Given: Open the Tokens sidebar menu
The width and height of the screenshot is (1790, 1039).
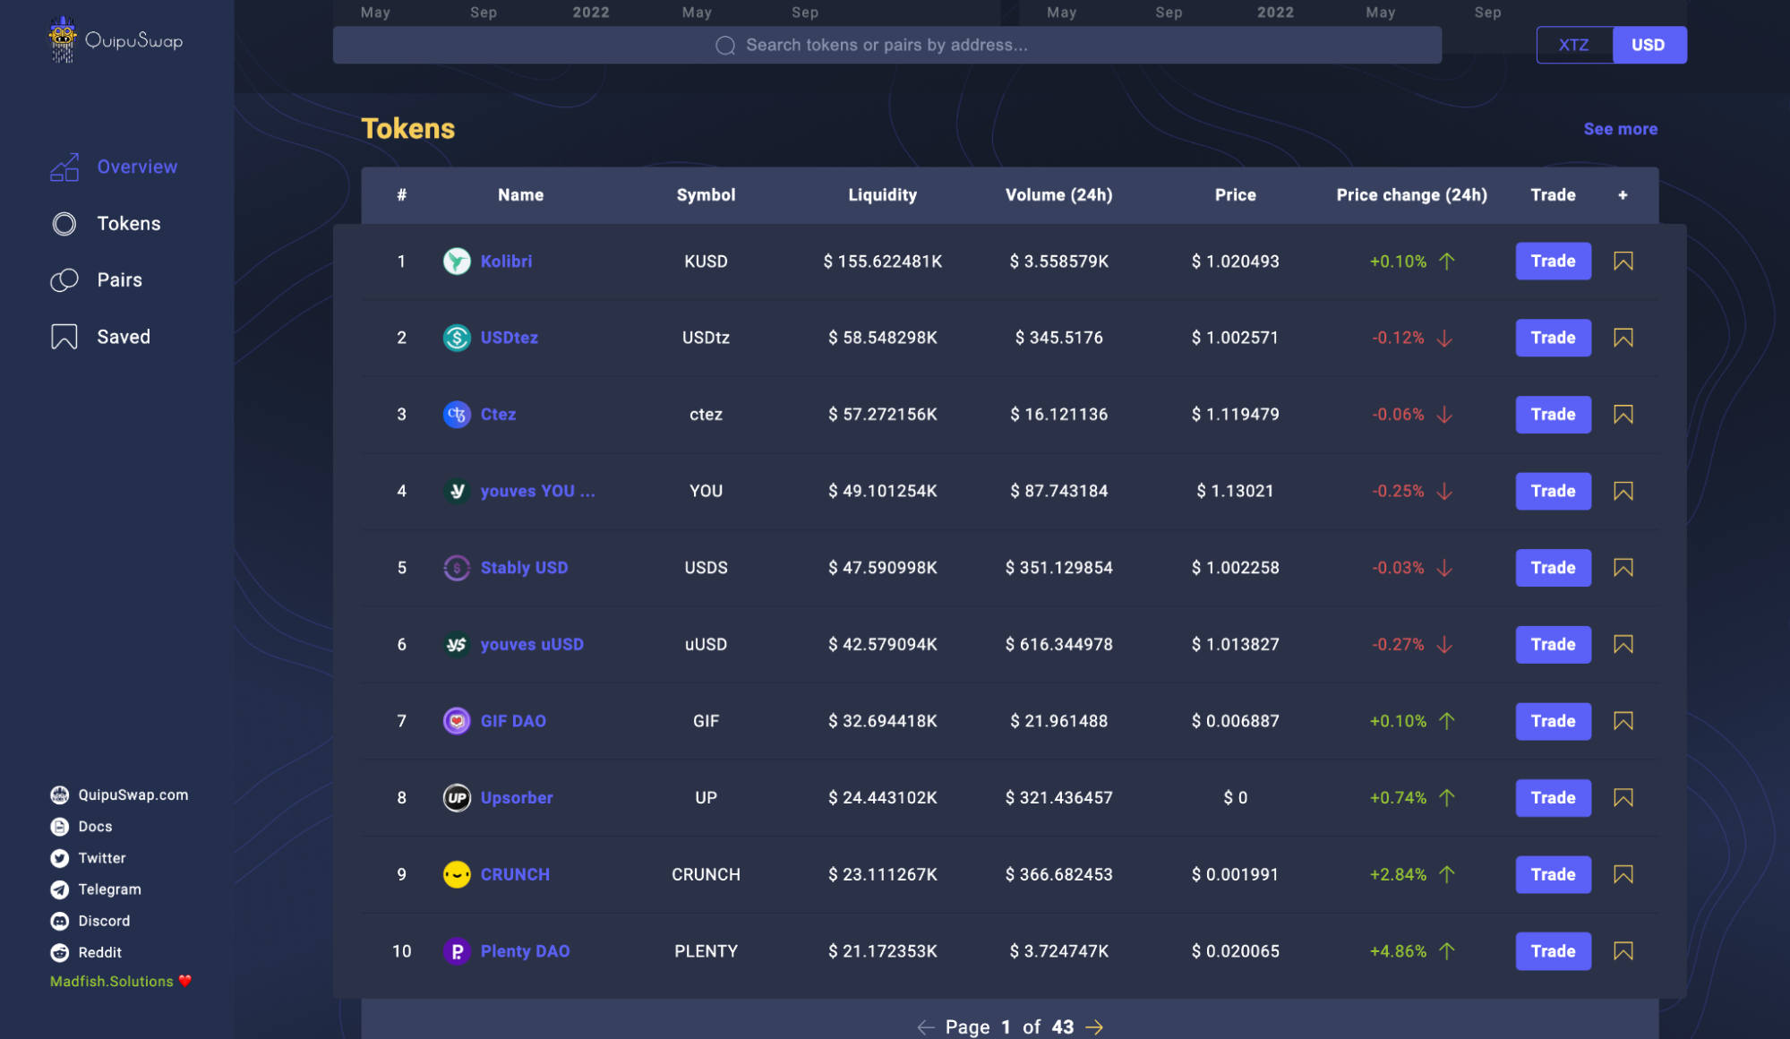Looking at the screenshot, I should coord(128,224).
